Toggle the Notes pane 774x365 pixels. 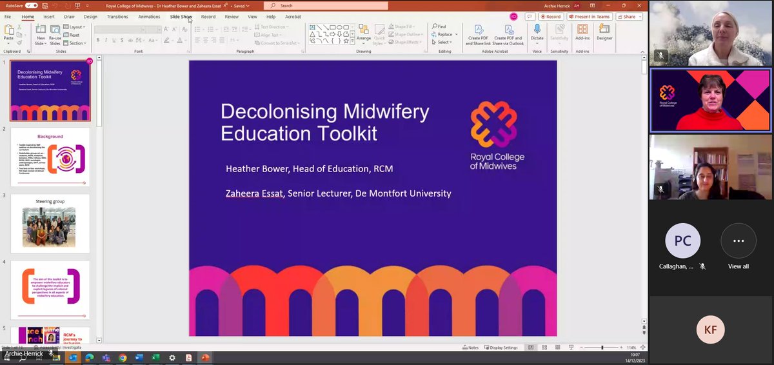pos(470,348)
